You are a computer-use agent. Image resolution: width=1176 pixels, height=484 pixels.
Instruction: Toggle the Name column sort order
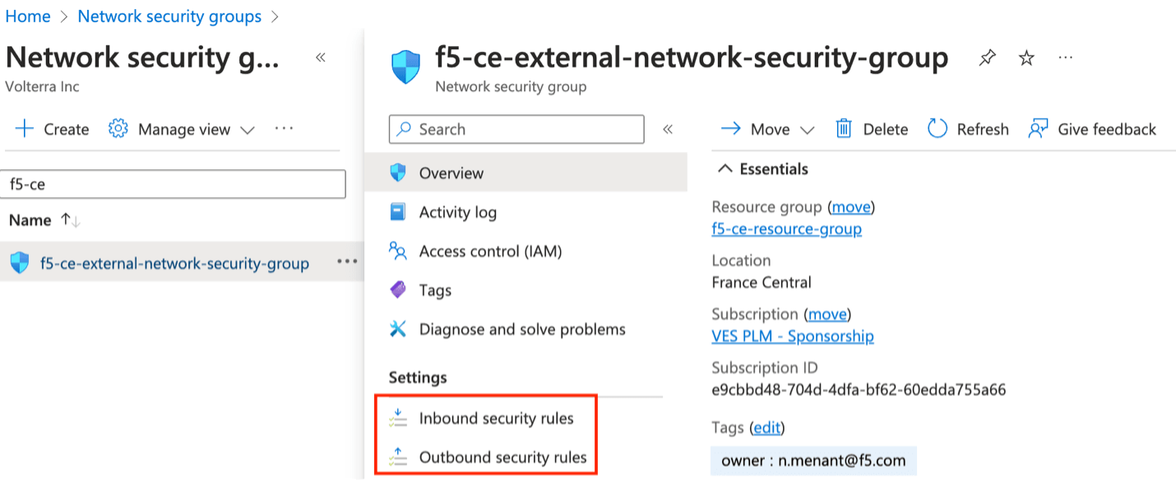pos(69,219)
